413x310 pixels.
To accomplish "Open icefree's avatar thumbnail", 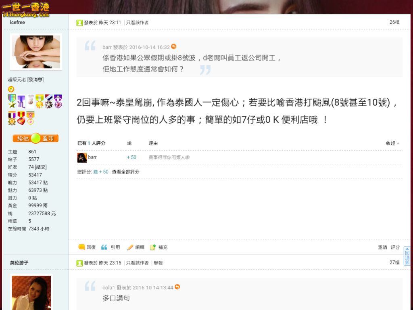I will (x=36, y=52).
